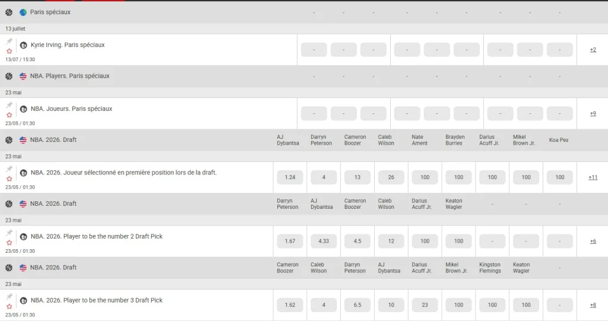Click Kingston Flemings column header

tap(490, 268)
